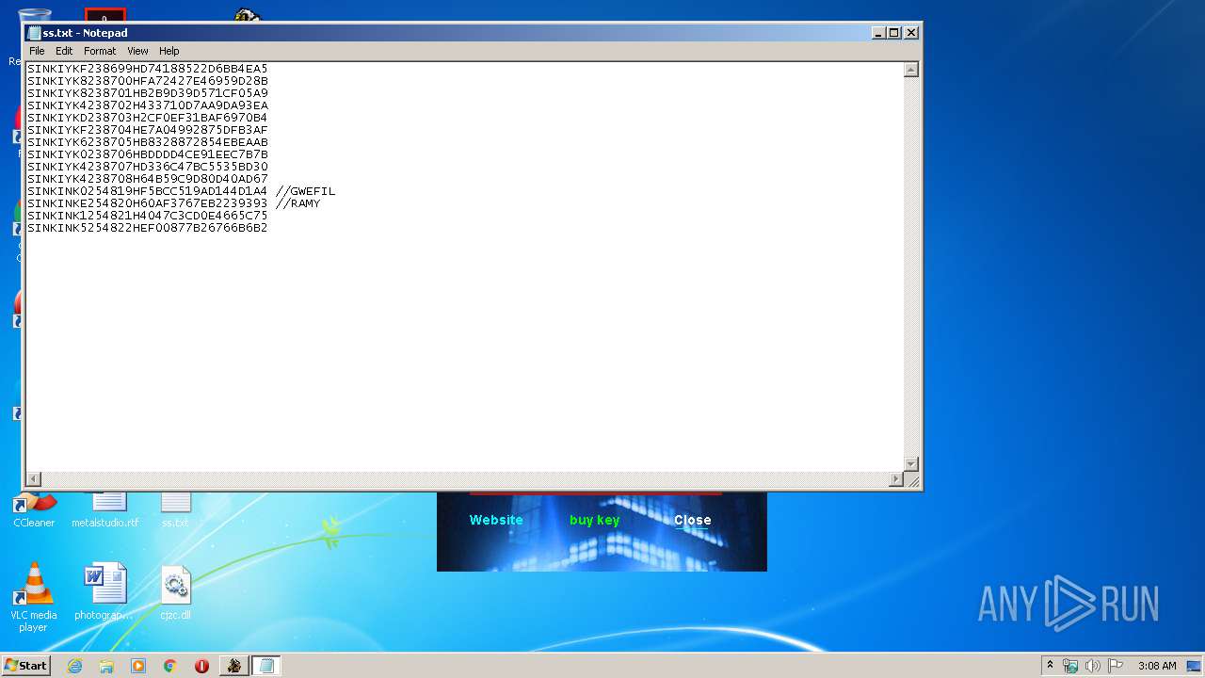Open the Help menu in Notepad

pos(169,51)
